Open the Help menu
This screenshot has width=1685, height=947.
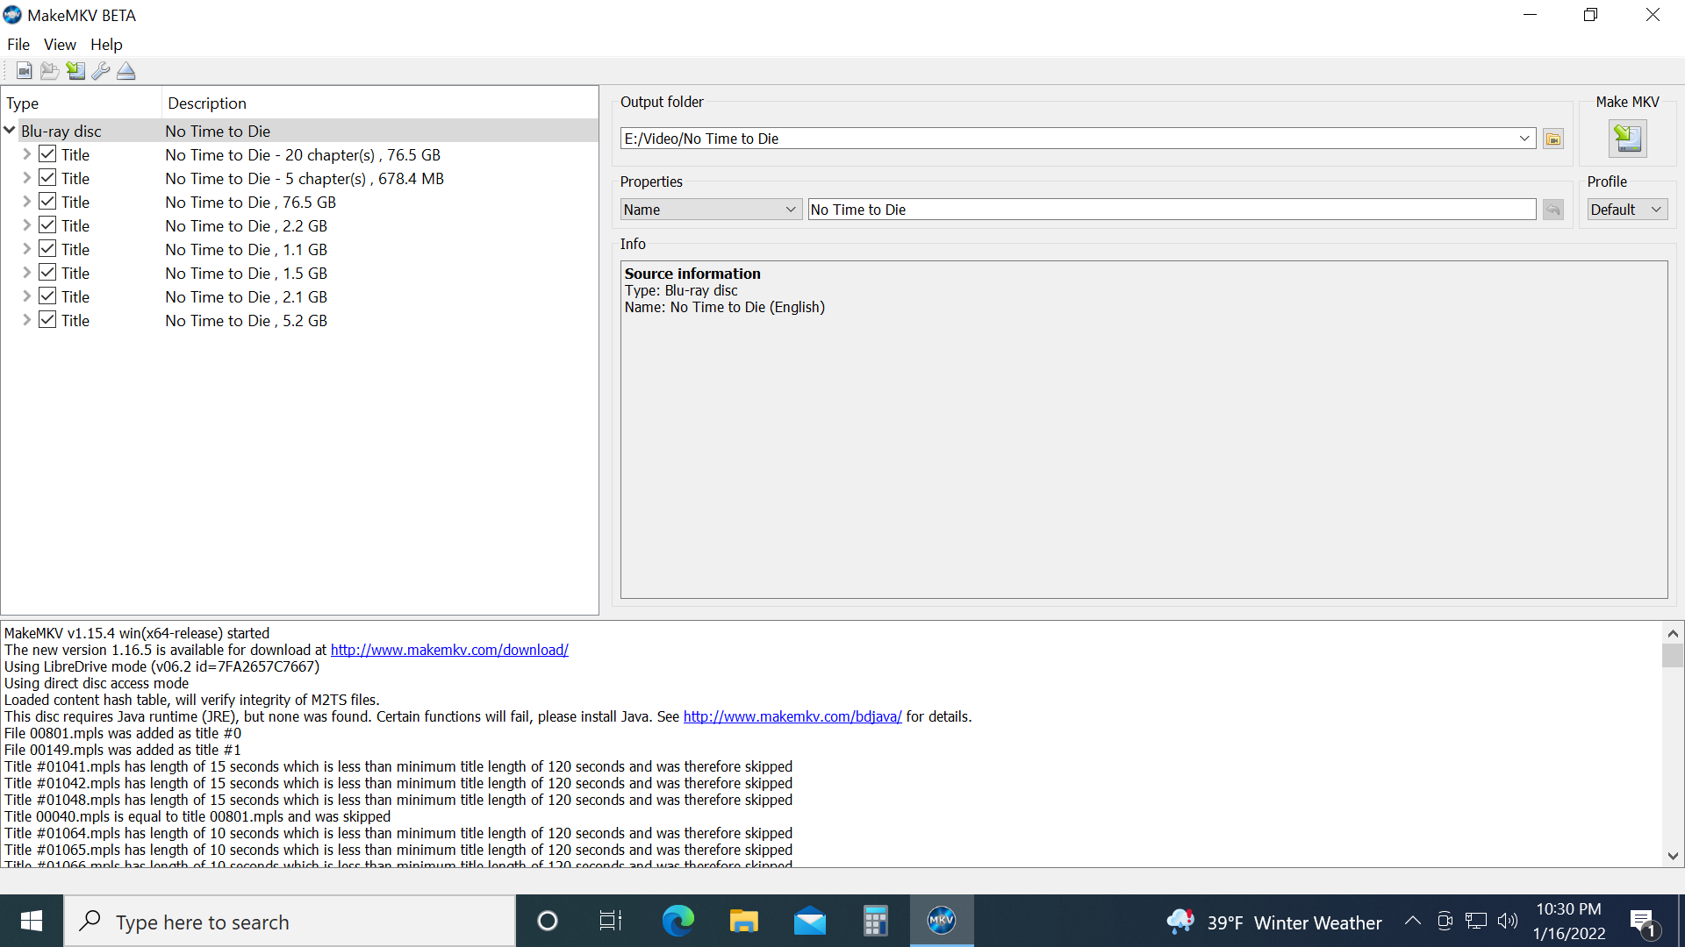(106, 44)
